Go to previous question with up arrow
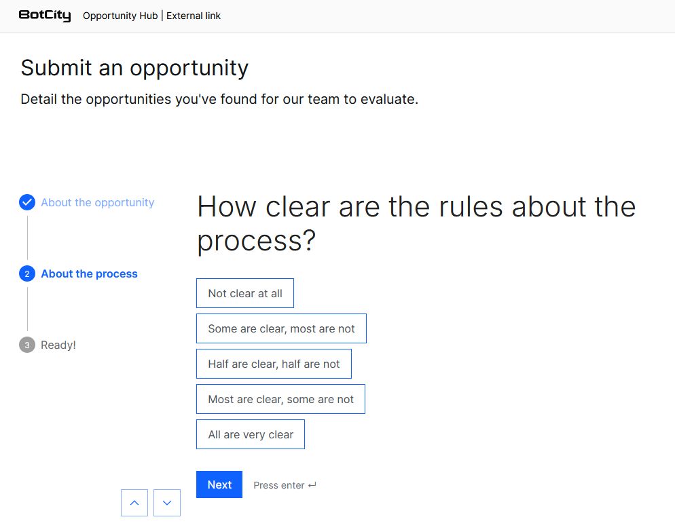 134,503
